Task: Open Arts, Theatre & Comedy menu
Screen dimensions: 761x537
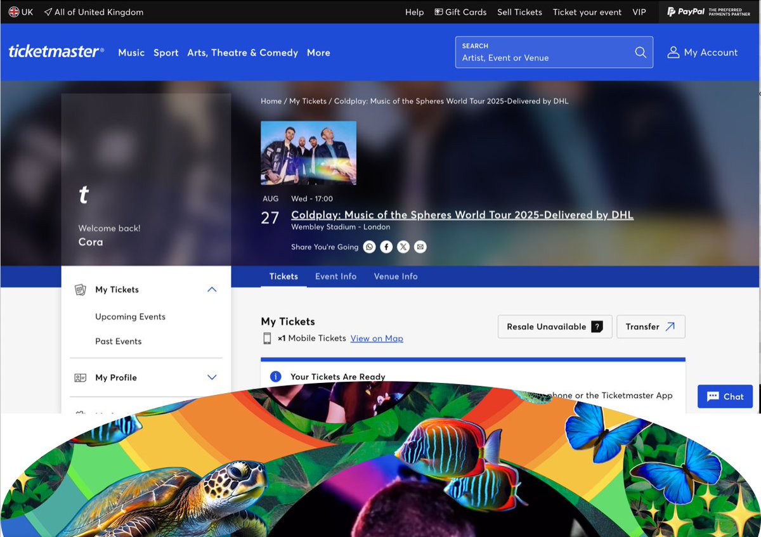Action: point(242,53)
